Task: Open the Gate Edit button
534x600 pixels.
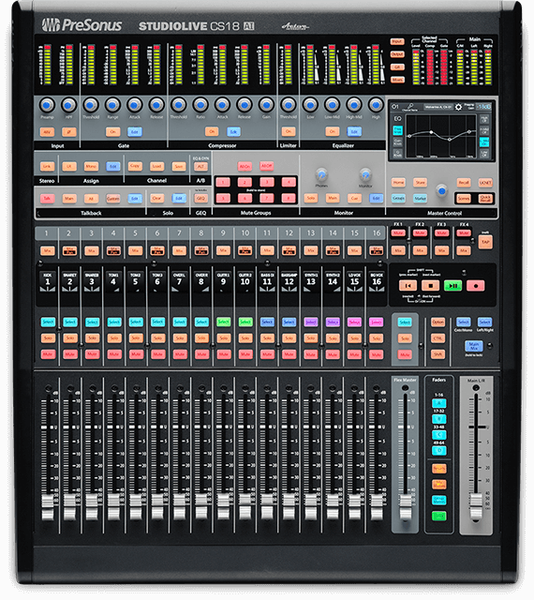Action: pos(135,132)
